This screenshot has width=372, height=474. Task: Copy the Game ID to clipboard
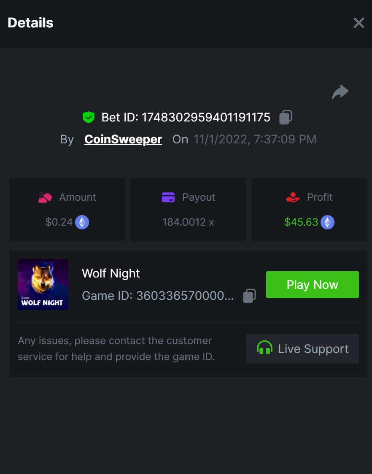click(249, 296)
